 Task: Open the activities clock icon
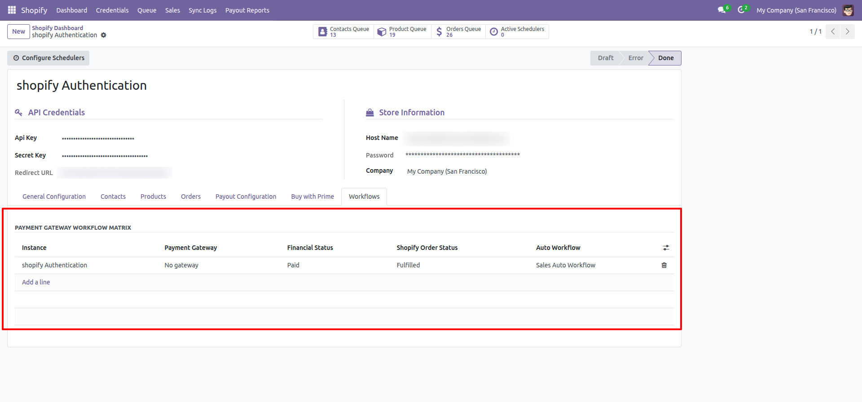(741, 10)
